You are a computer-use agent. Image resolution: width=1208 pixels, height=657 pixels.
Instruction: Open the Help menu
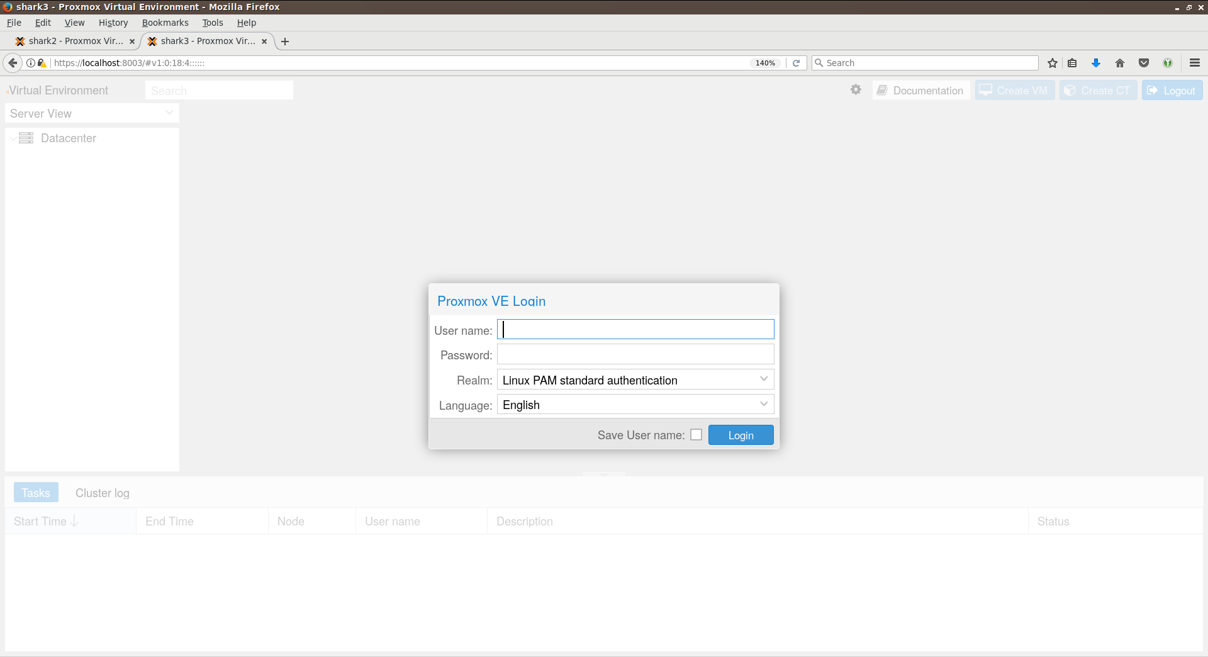click(x=247, y=23)
